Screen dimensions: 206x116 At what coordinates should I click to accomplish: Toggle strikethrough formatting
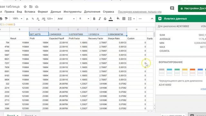(x=105, y=19)
